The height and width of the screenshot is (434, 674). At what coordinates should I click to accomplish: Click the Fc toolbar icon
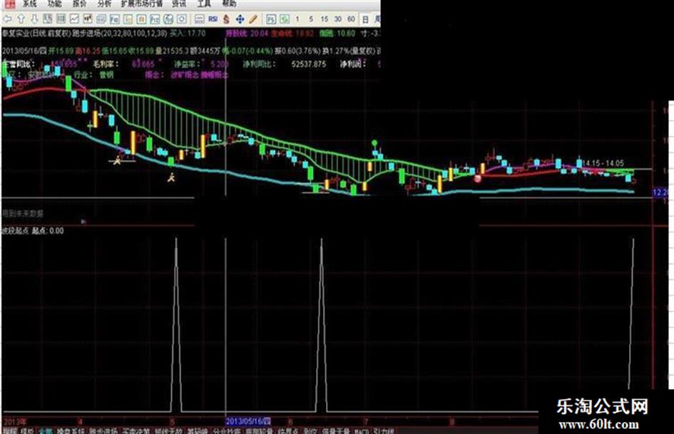click(x=114, y=19)
